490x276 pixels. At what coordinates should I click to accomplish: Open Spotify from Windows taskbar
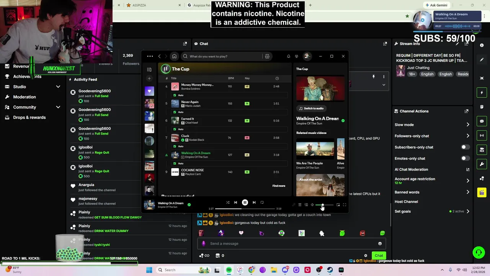pyautogui.click(x=229, y=270)
